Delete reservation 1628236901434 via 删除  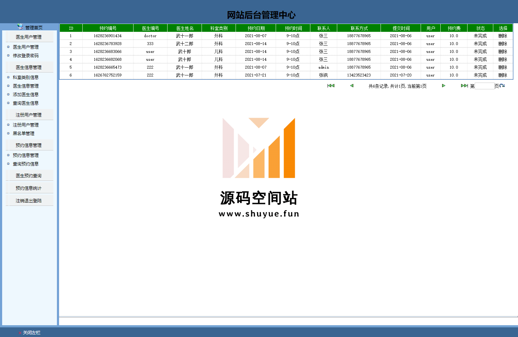click(x=503, y=36)
